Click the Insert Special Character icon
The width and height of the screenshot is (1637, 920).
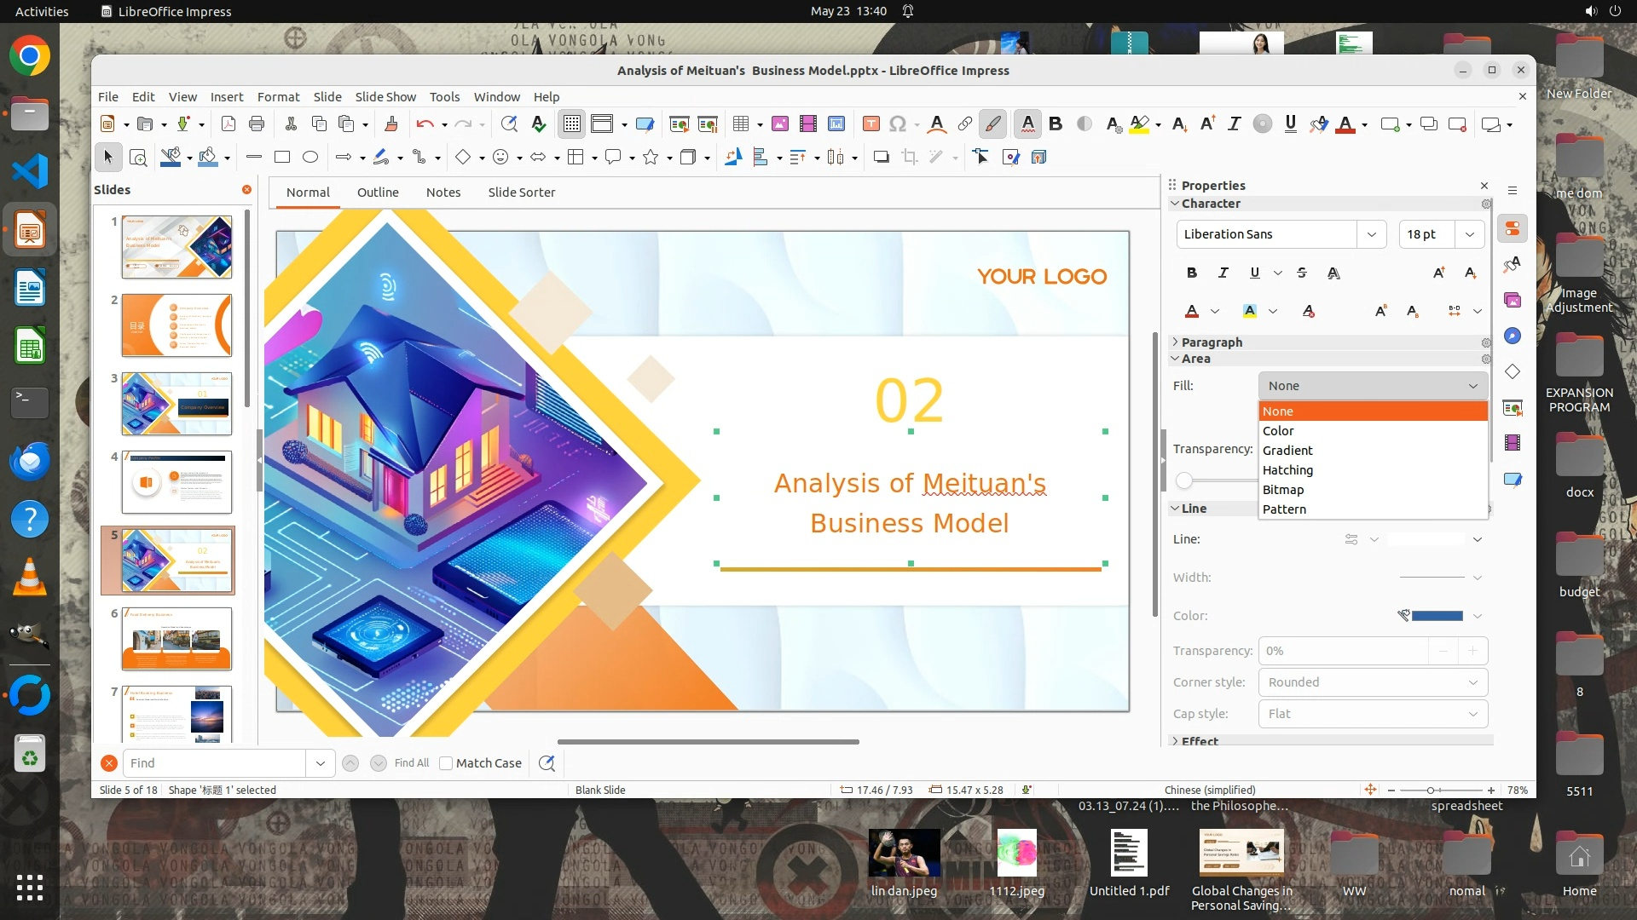[897, 124]
